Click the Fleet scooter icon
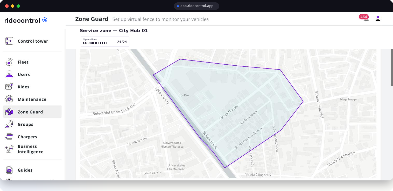Image resolution: width=393 pixels, height=191 pixels. coord(9,62)
